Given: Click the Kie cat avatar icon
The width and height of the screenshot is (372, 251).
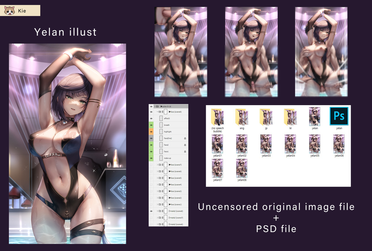Looking at the screenshot, I should click(x=10, y=10).
